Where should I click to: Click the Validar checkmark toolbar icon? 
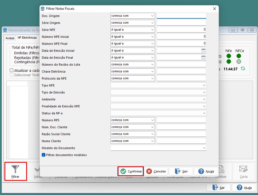(37, 170)
